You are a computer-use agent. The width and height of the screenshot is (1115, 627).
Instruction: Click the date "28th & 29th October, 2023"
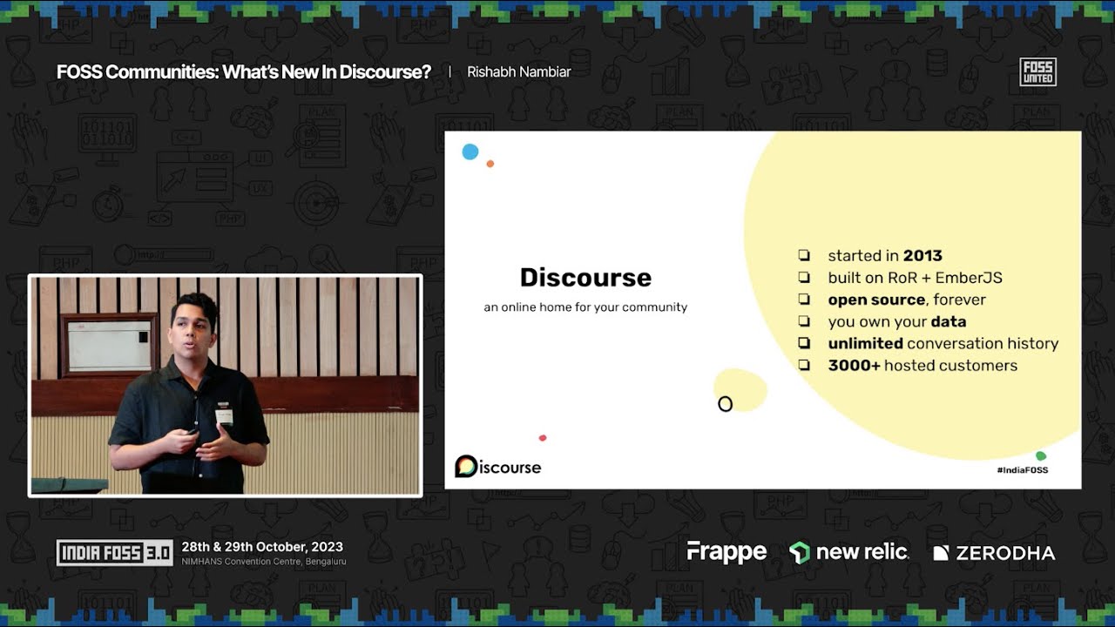click(262, 547)
